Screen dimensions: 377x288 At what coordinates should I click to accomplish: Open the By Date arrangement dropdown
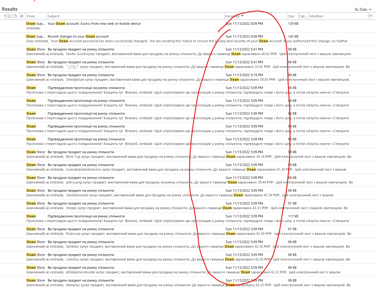pyautogui.click(x=363, y=9)
